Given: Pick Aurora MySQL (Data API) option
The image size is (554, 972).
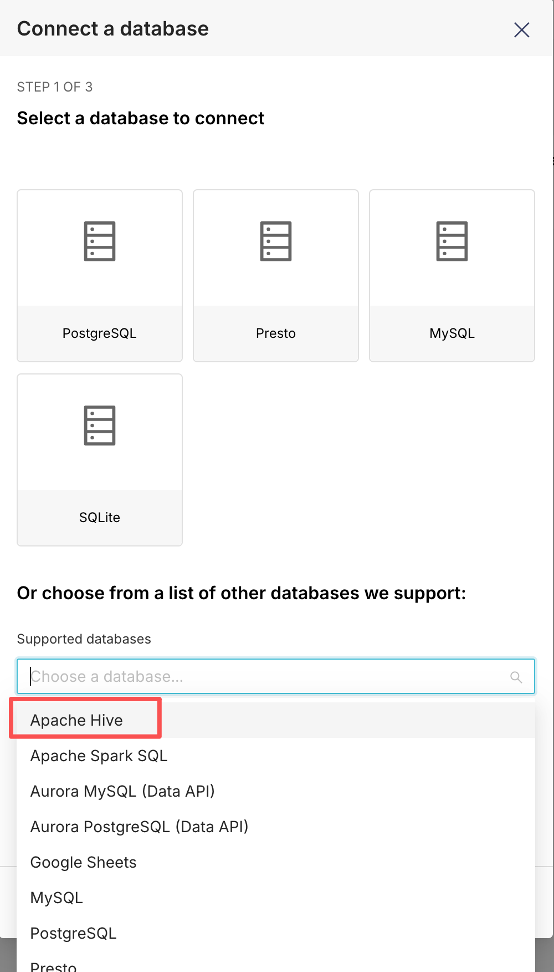Looking at the screenshot, I should (122, 791).
